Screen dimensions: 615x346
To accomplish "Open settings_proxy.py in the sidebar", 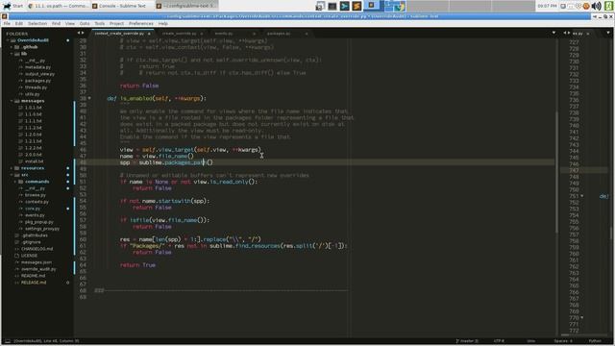I will 42,229.
